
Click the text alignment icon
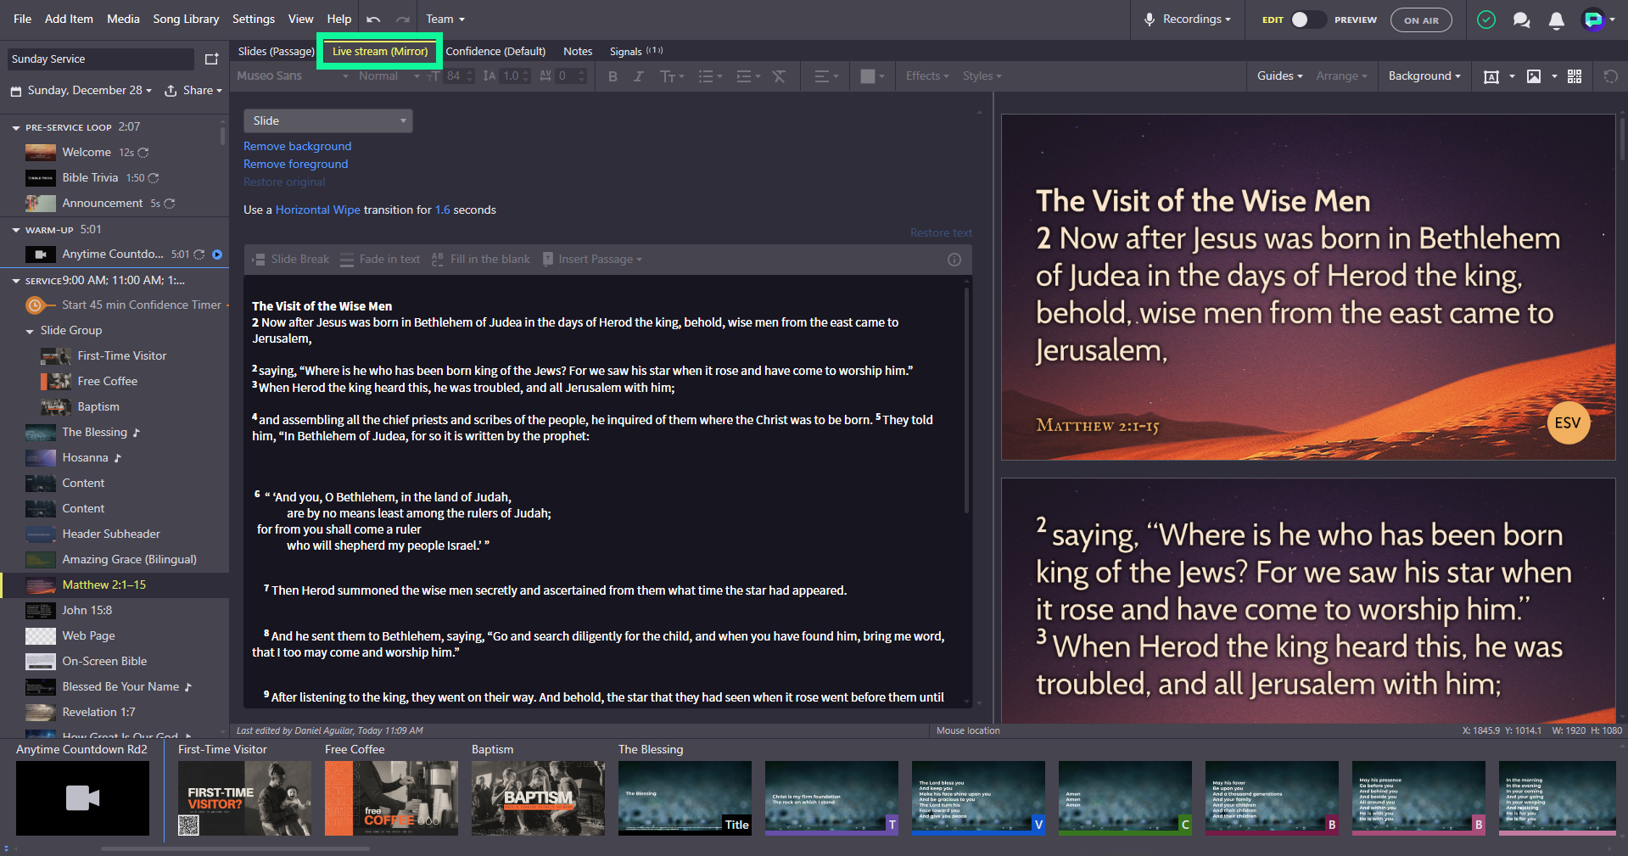tap(821, 76)
